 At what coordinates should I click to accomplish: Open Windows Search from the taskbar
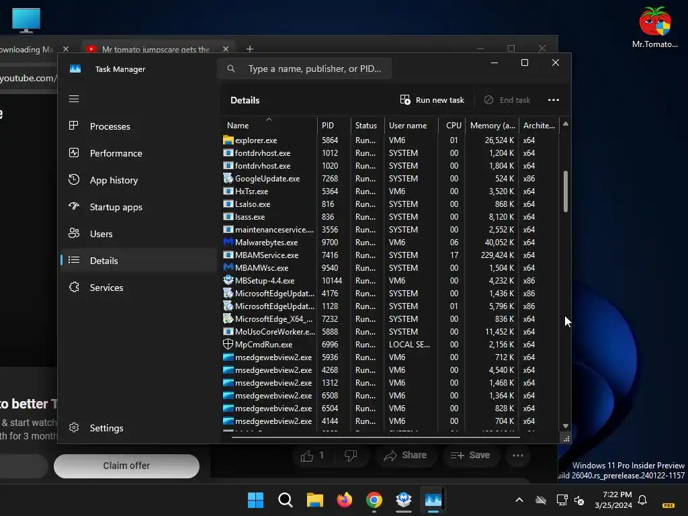pyautogui.click(x=285, y=500)
